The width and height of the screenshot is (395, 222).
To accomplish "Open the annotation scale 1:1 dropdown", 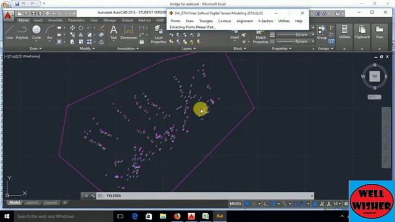I will 337,203.
